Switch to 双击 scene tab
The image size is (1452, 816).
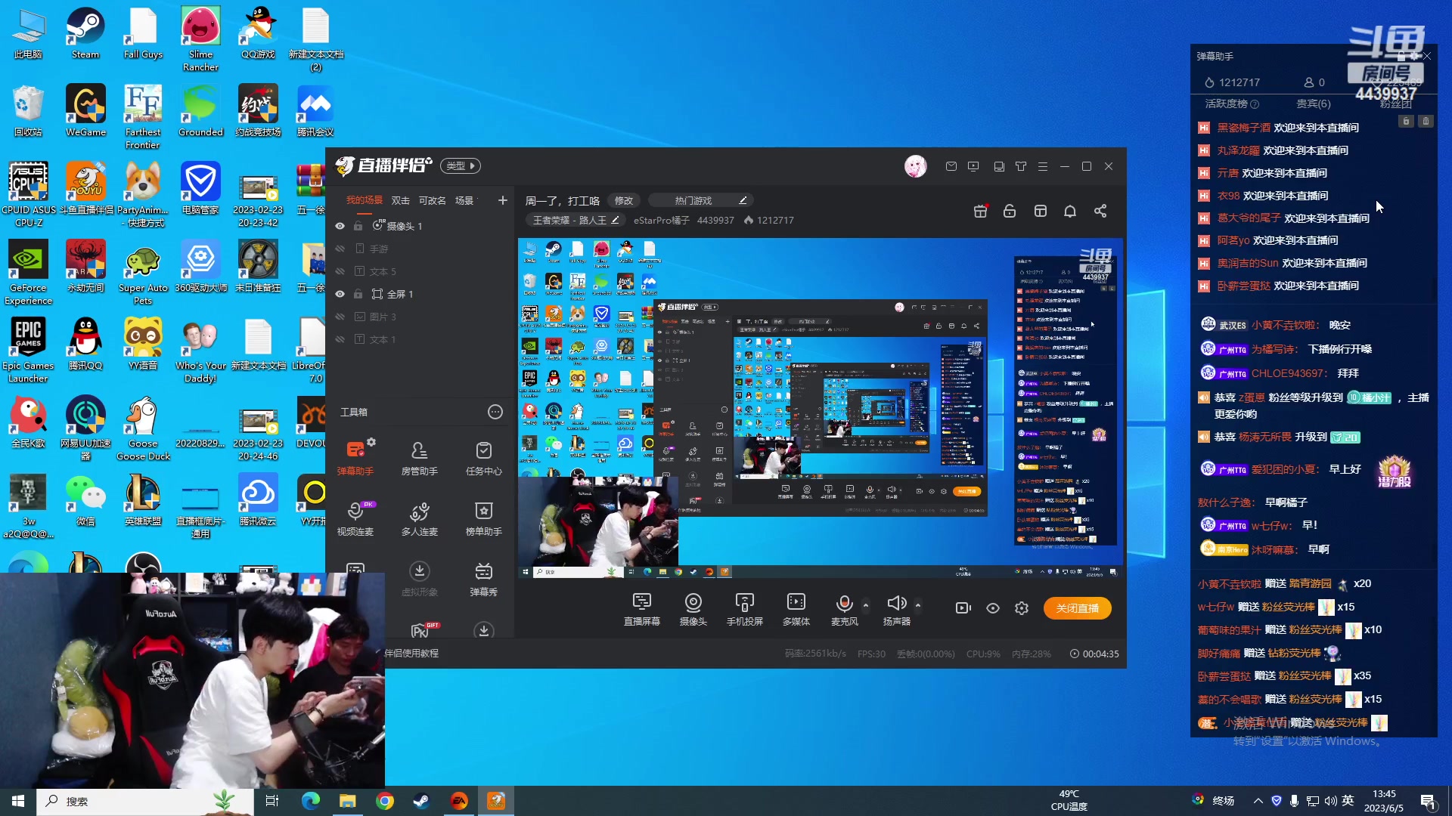(x=401, y=200)
